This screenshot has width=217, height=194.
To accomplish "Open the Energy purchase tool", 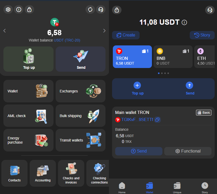I will [x=28, y=140].
